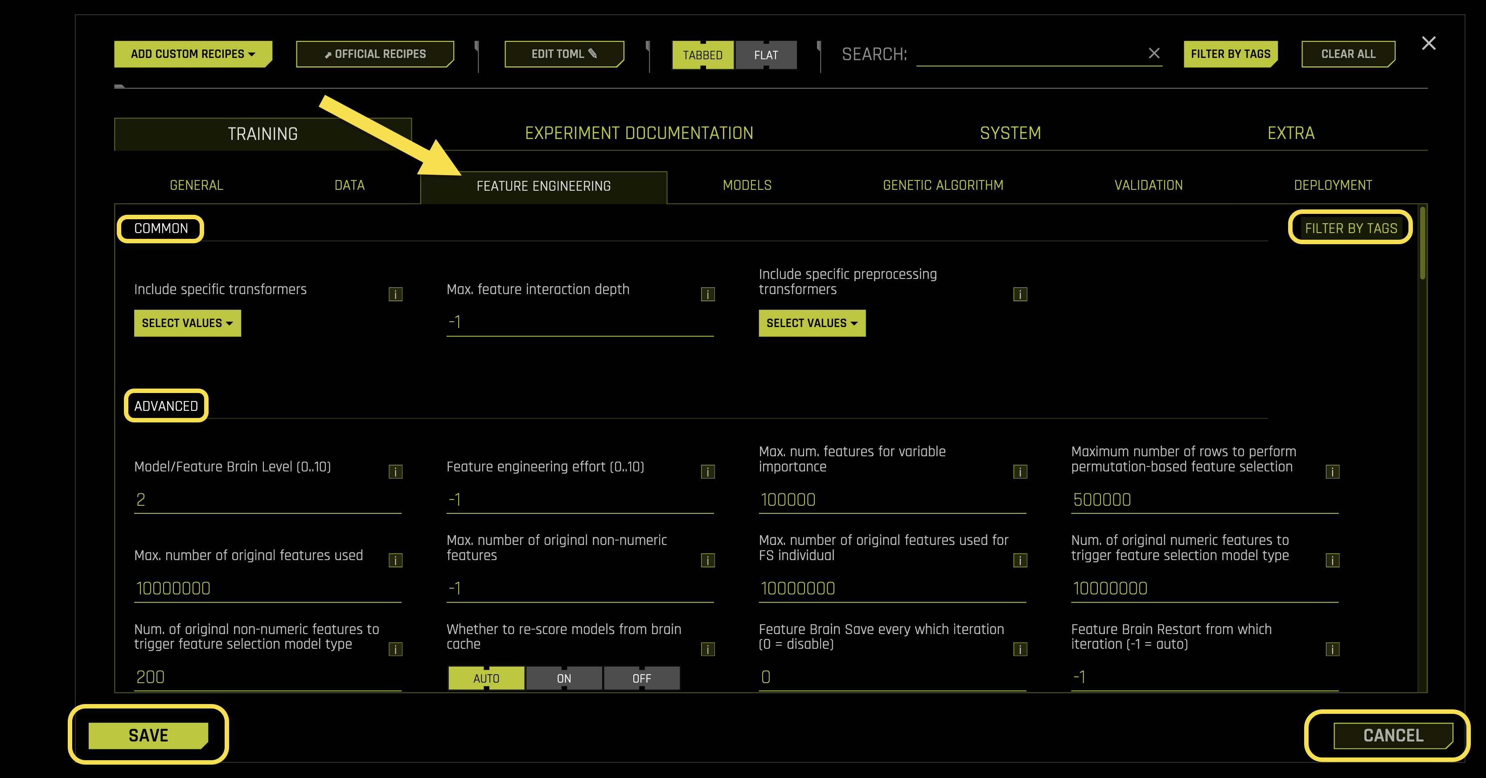Clear the search field with the X icon

(1155, 53)
